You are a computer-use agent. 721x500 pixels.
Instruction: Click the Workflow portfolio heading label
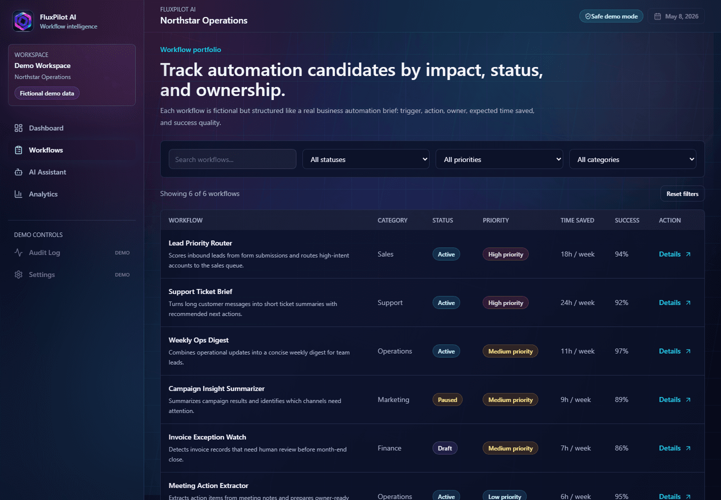pyautogui.click(x=190, y=49)
